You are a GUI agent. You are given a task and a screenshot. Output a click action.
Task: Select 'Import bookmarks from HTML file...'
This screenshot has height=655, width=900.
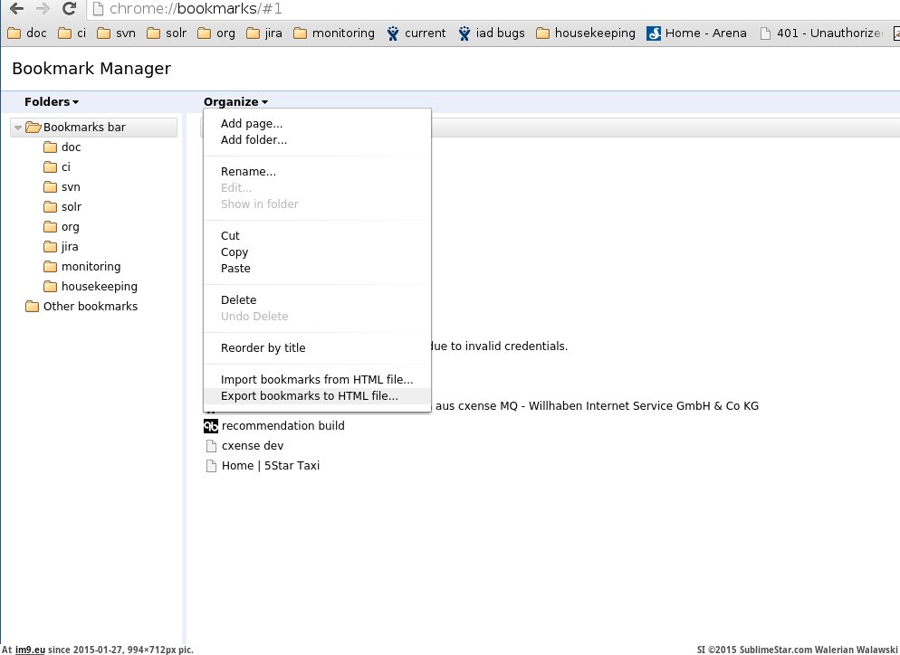316,380
